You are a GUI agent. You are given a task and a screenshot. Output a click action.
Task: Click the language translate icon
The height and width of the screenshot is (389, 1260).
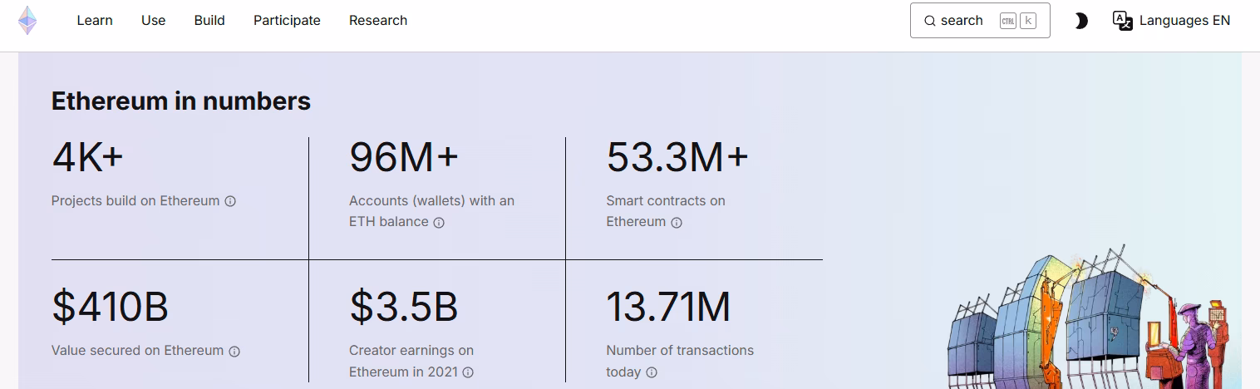1123,21
